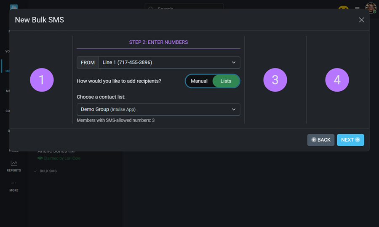Click the Step 2: Enter Numbers header
The height and width of the screenshot is (227, 379).
pyautogui.click(x=158, y=42)
